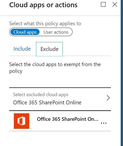123x146 pixels.
Task: Open Select excluded cloud apps row
Action: pos(60,99)
